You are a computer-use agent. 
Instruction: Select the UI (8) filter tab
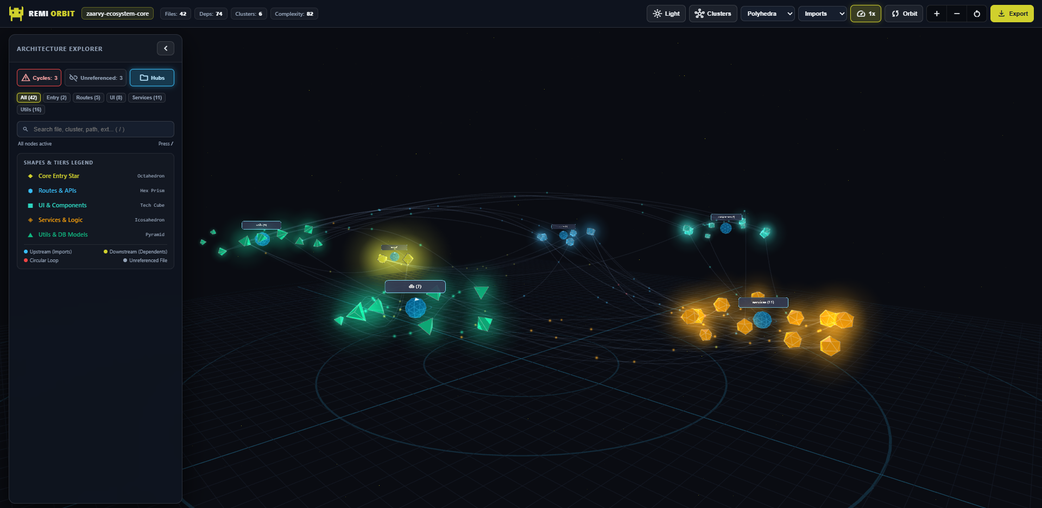click(116, 98)
